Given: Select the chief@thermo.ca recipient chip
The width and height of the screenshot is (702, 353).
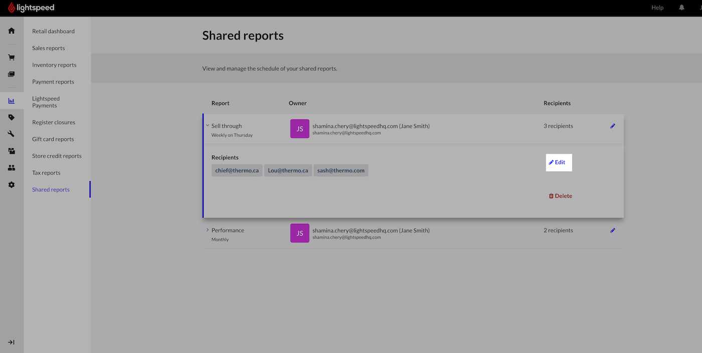Looking at the screenshot, I should pos(237,170).
